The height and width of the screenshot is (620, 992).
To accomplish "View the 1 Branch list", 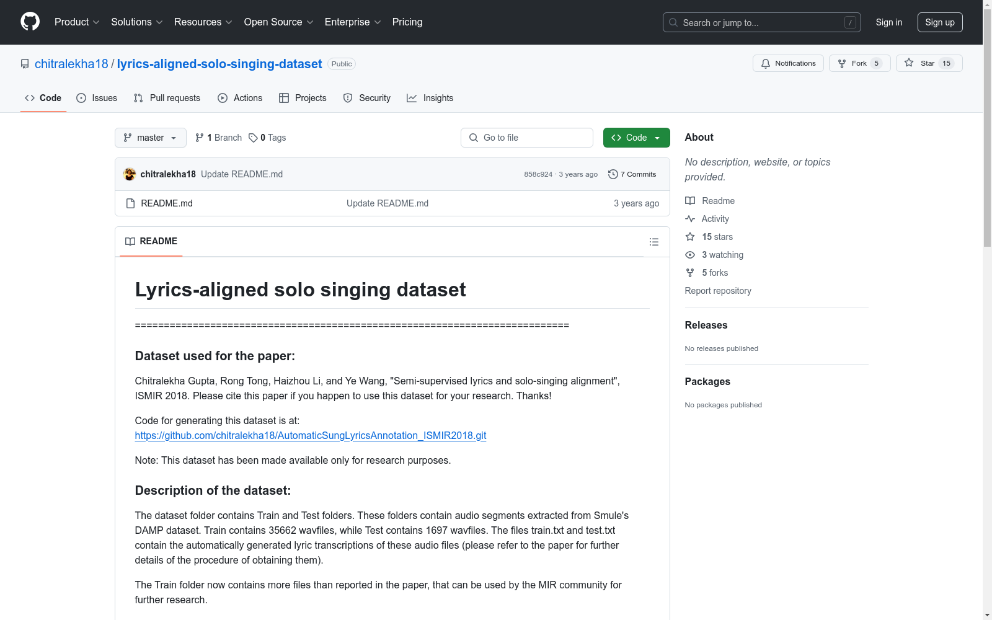I will click(x=218, y=138).
